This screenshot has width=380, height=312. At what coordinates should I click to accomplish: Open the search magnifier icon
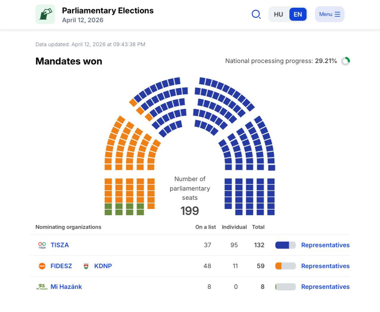point(256,14)
